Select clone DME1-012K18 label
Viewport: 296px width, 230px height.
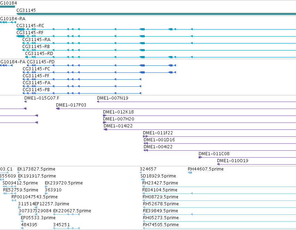pyautogui.click(x=118, y=112)
